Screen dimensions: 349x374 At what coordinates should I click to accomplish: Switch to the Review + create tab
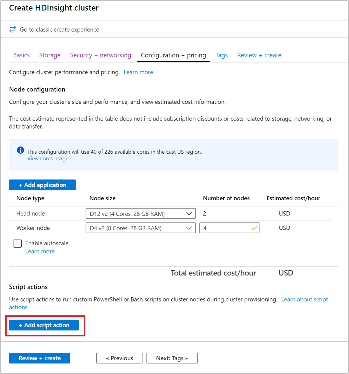pos(259,55)
